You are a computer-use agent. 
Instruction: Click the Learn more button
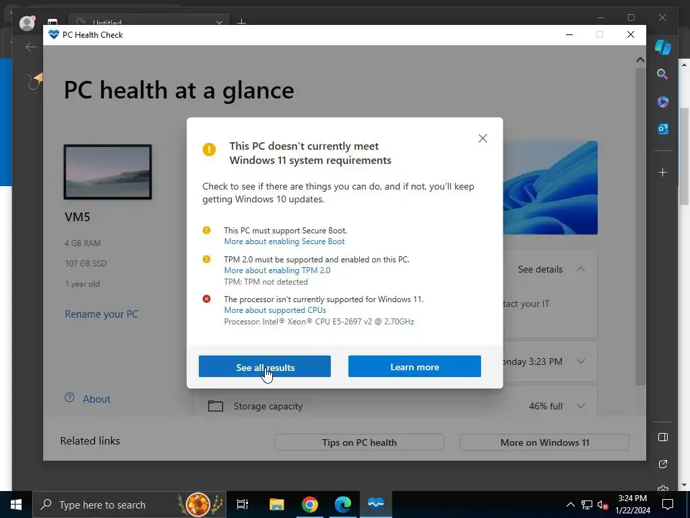(x=414, y=366)
